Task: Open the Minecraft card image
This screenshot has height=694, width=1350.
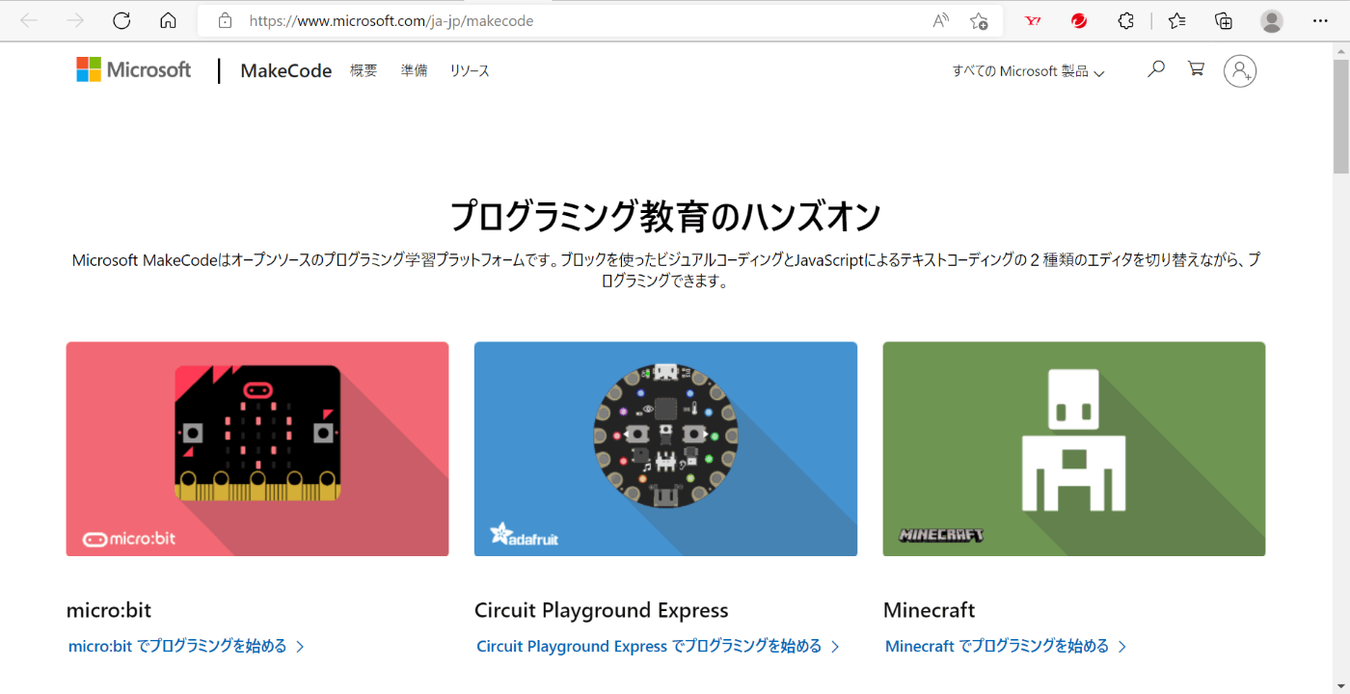Action: pyautogui.click(x=1074, y=449)
